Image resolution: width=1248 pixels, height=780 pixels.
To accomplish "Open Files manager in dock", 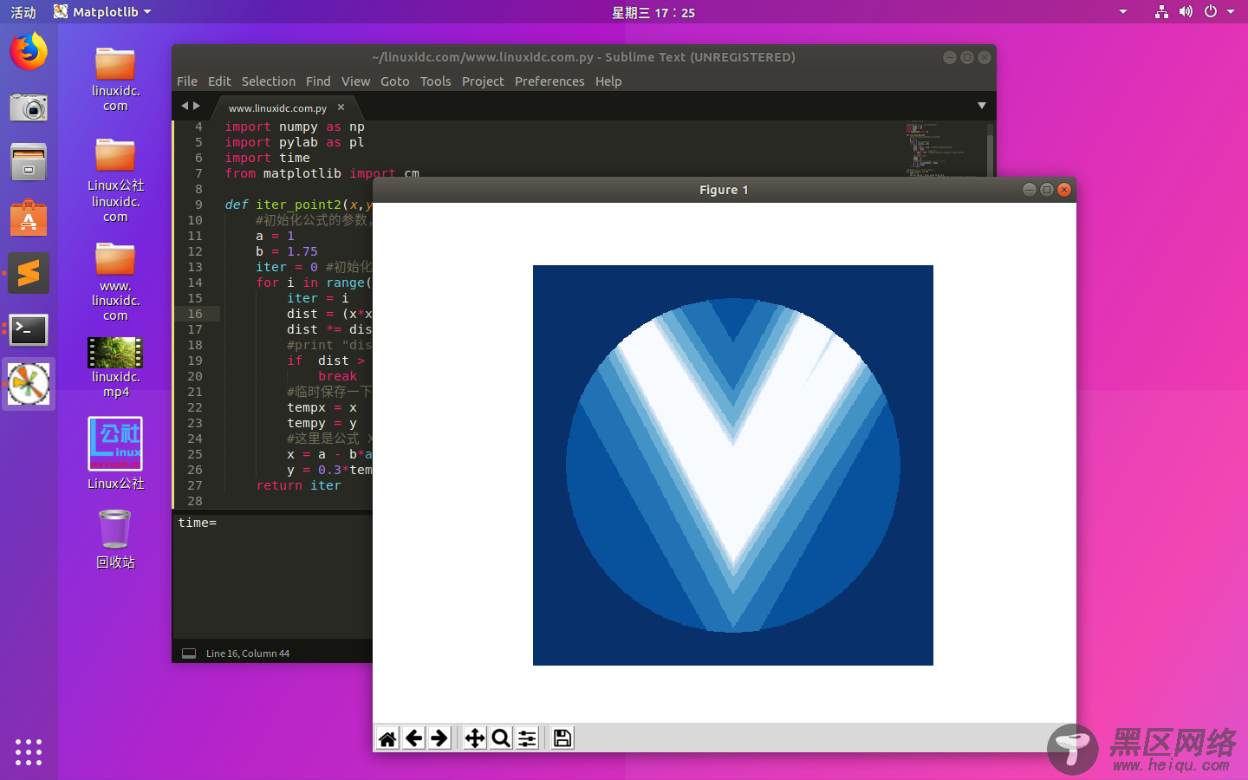I will point(29,162).
